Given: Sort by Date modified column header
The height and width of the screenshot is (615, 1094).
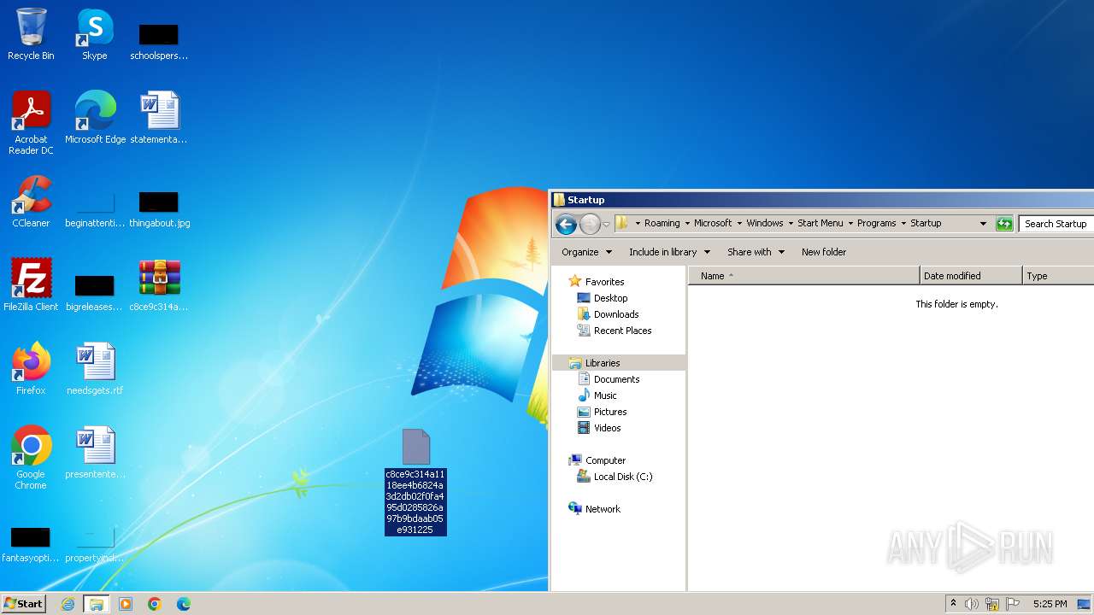Looking at the screenshot, I should click(x=971, y=276).
